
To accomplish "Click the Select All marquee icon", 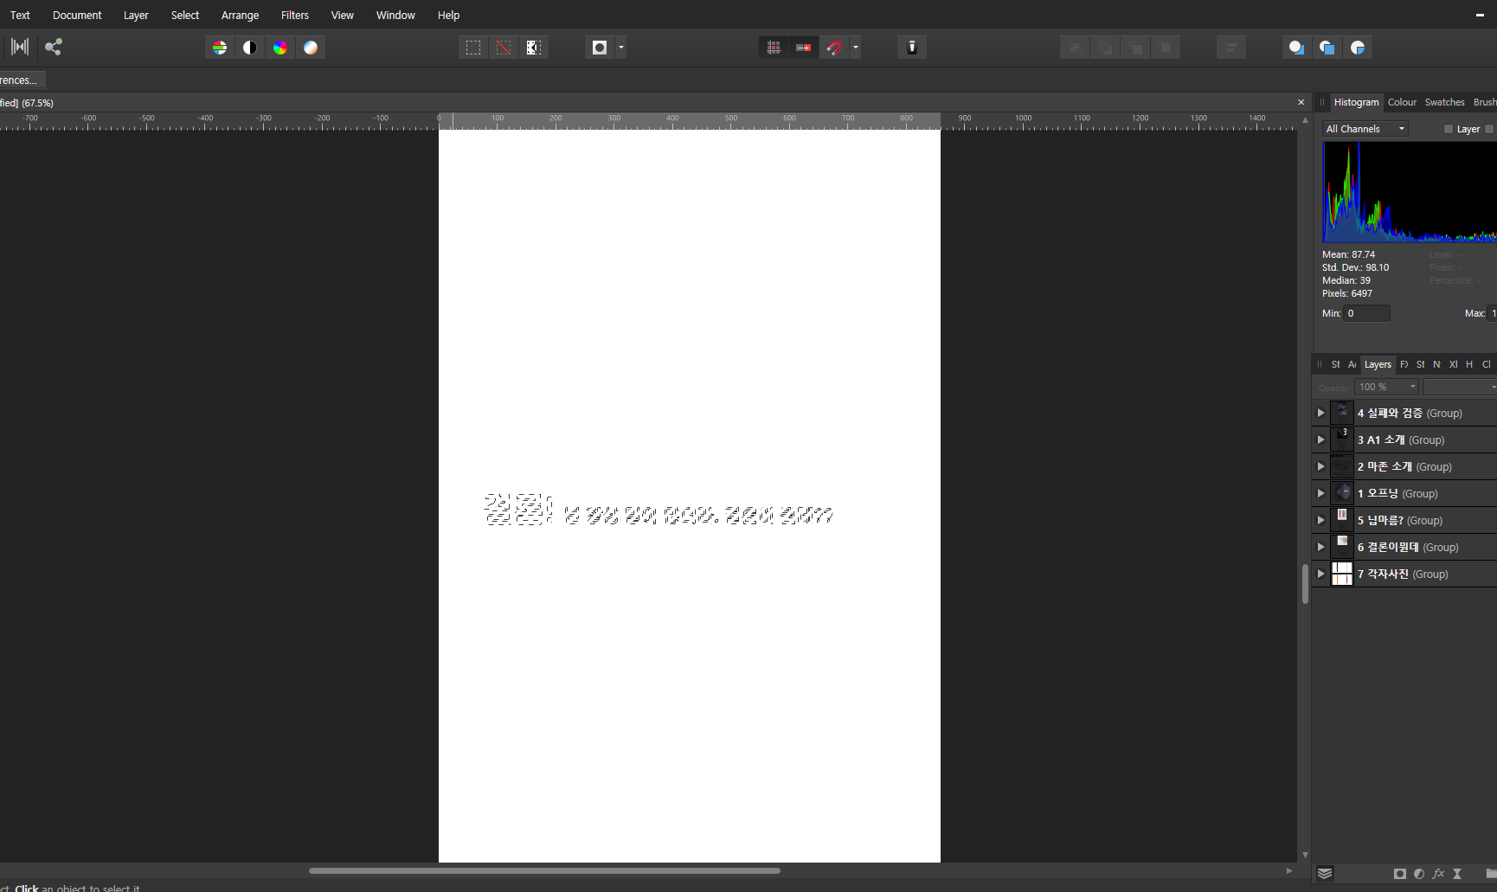I will point(473,48).
